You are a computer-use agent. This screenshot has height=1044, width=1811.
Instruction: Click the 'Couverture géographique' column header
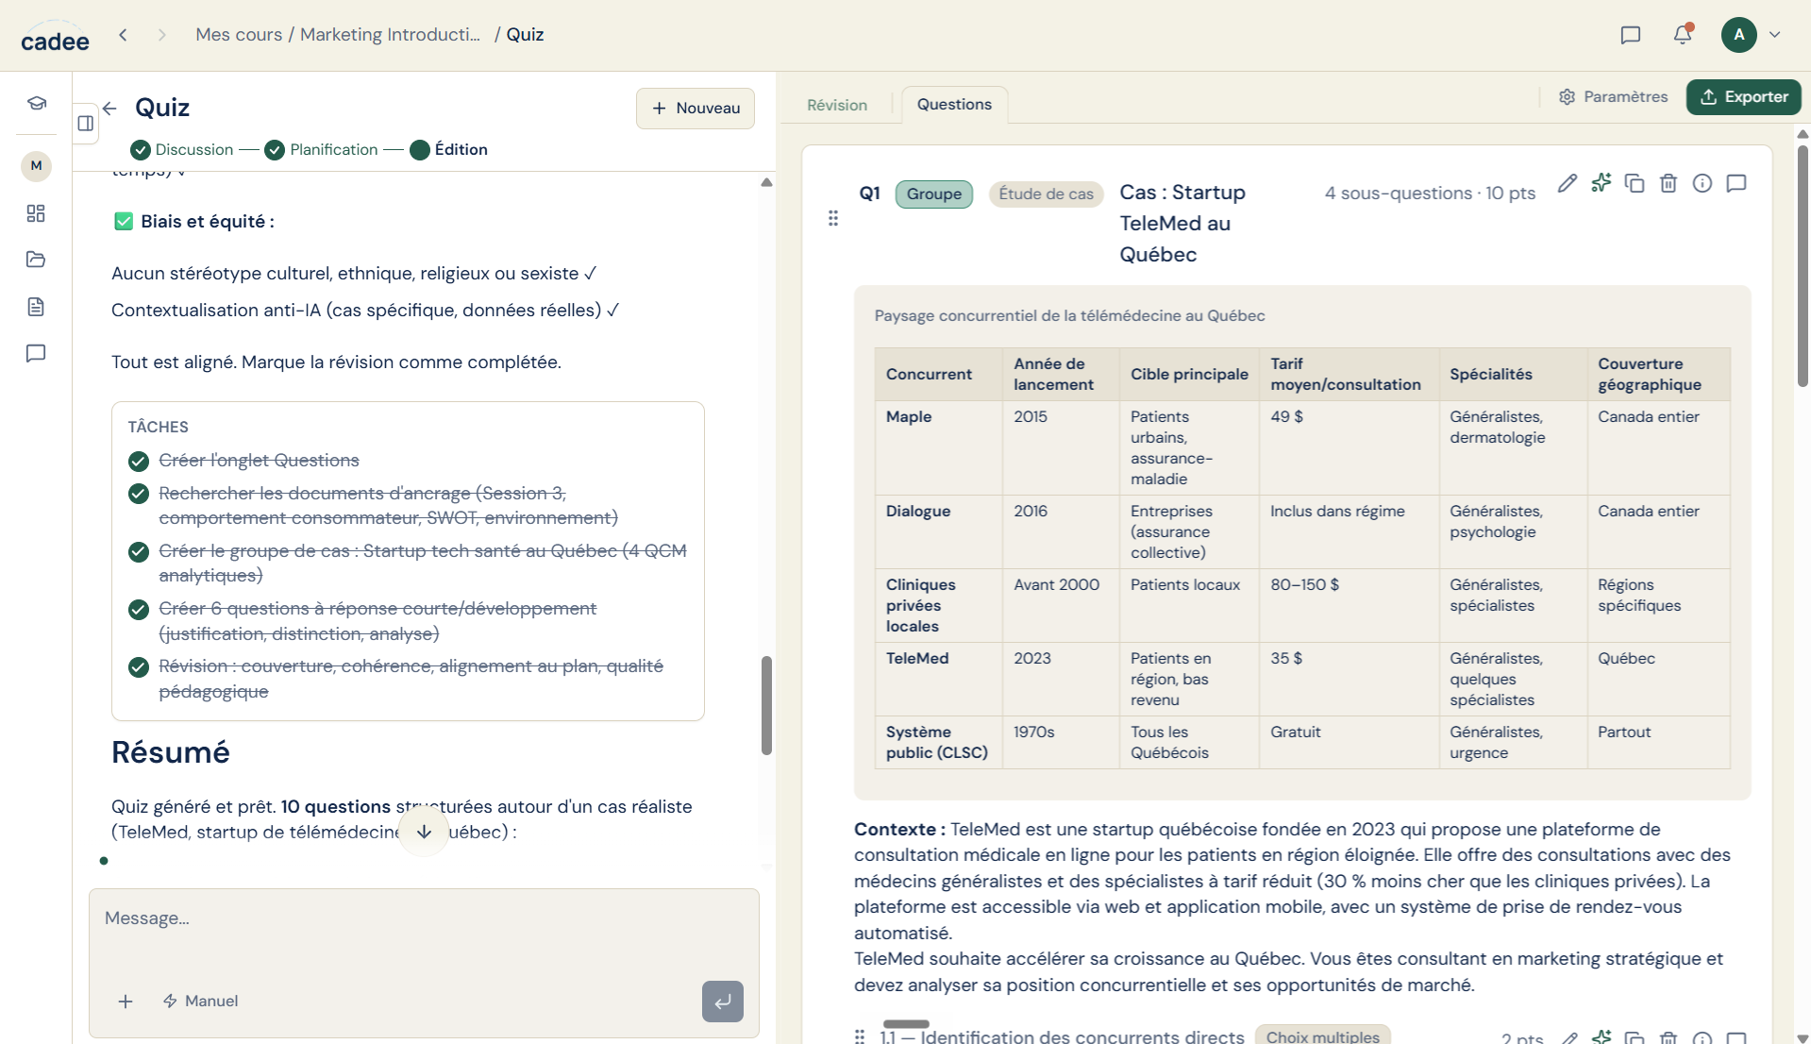1658,374
